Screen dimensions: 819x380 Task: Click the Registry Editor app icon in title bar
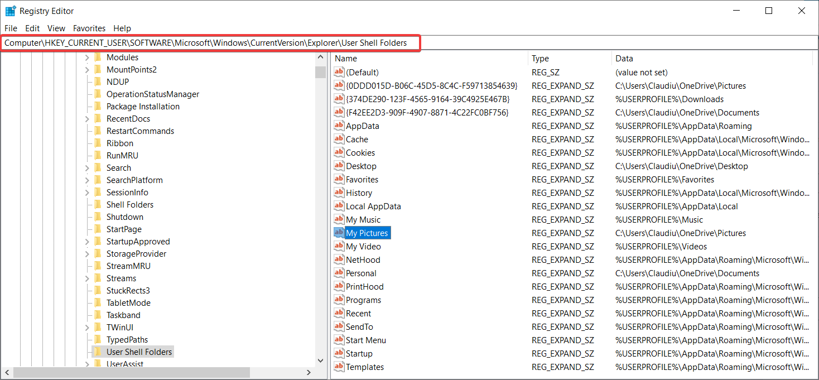tap(11, 11)
